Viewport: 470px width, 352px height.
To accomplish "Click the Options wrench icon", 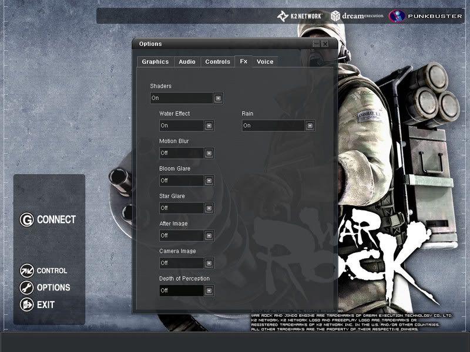I will point(26,287).
